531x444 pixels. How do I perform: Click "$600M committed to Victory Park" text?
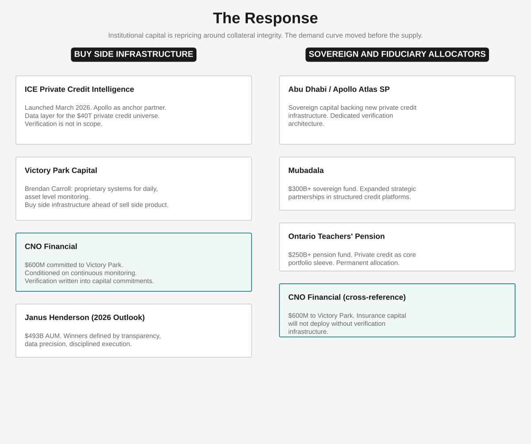[74, 265]
